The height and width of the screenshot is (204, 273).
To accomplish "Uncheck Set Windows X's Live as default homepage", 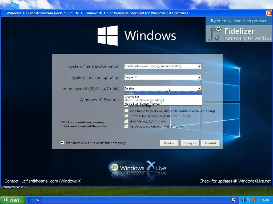I will point(62,143).
